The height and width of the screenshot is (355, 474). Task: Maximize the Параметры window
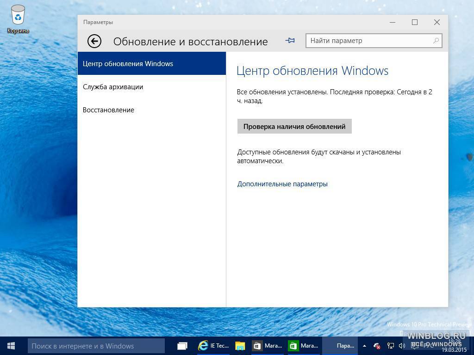pyautogui.click(x=415, y=22)
